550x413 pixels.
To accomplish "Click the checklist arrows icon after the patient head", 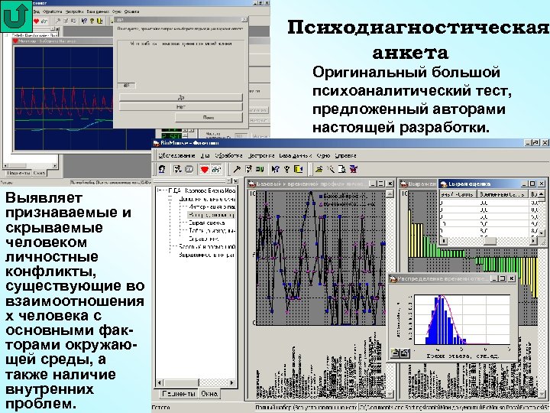I will 177,169.
